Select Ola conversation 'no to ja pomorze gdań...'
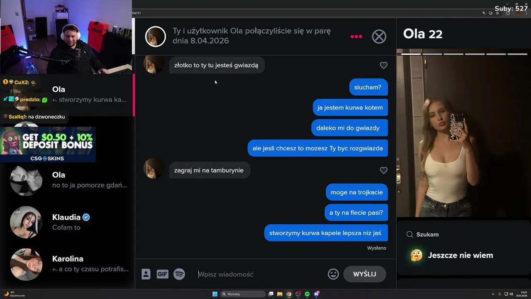This screenshot has width=531, height=299. (x=67, y=180)
